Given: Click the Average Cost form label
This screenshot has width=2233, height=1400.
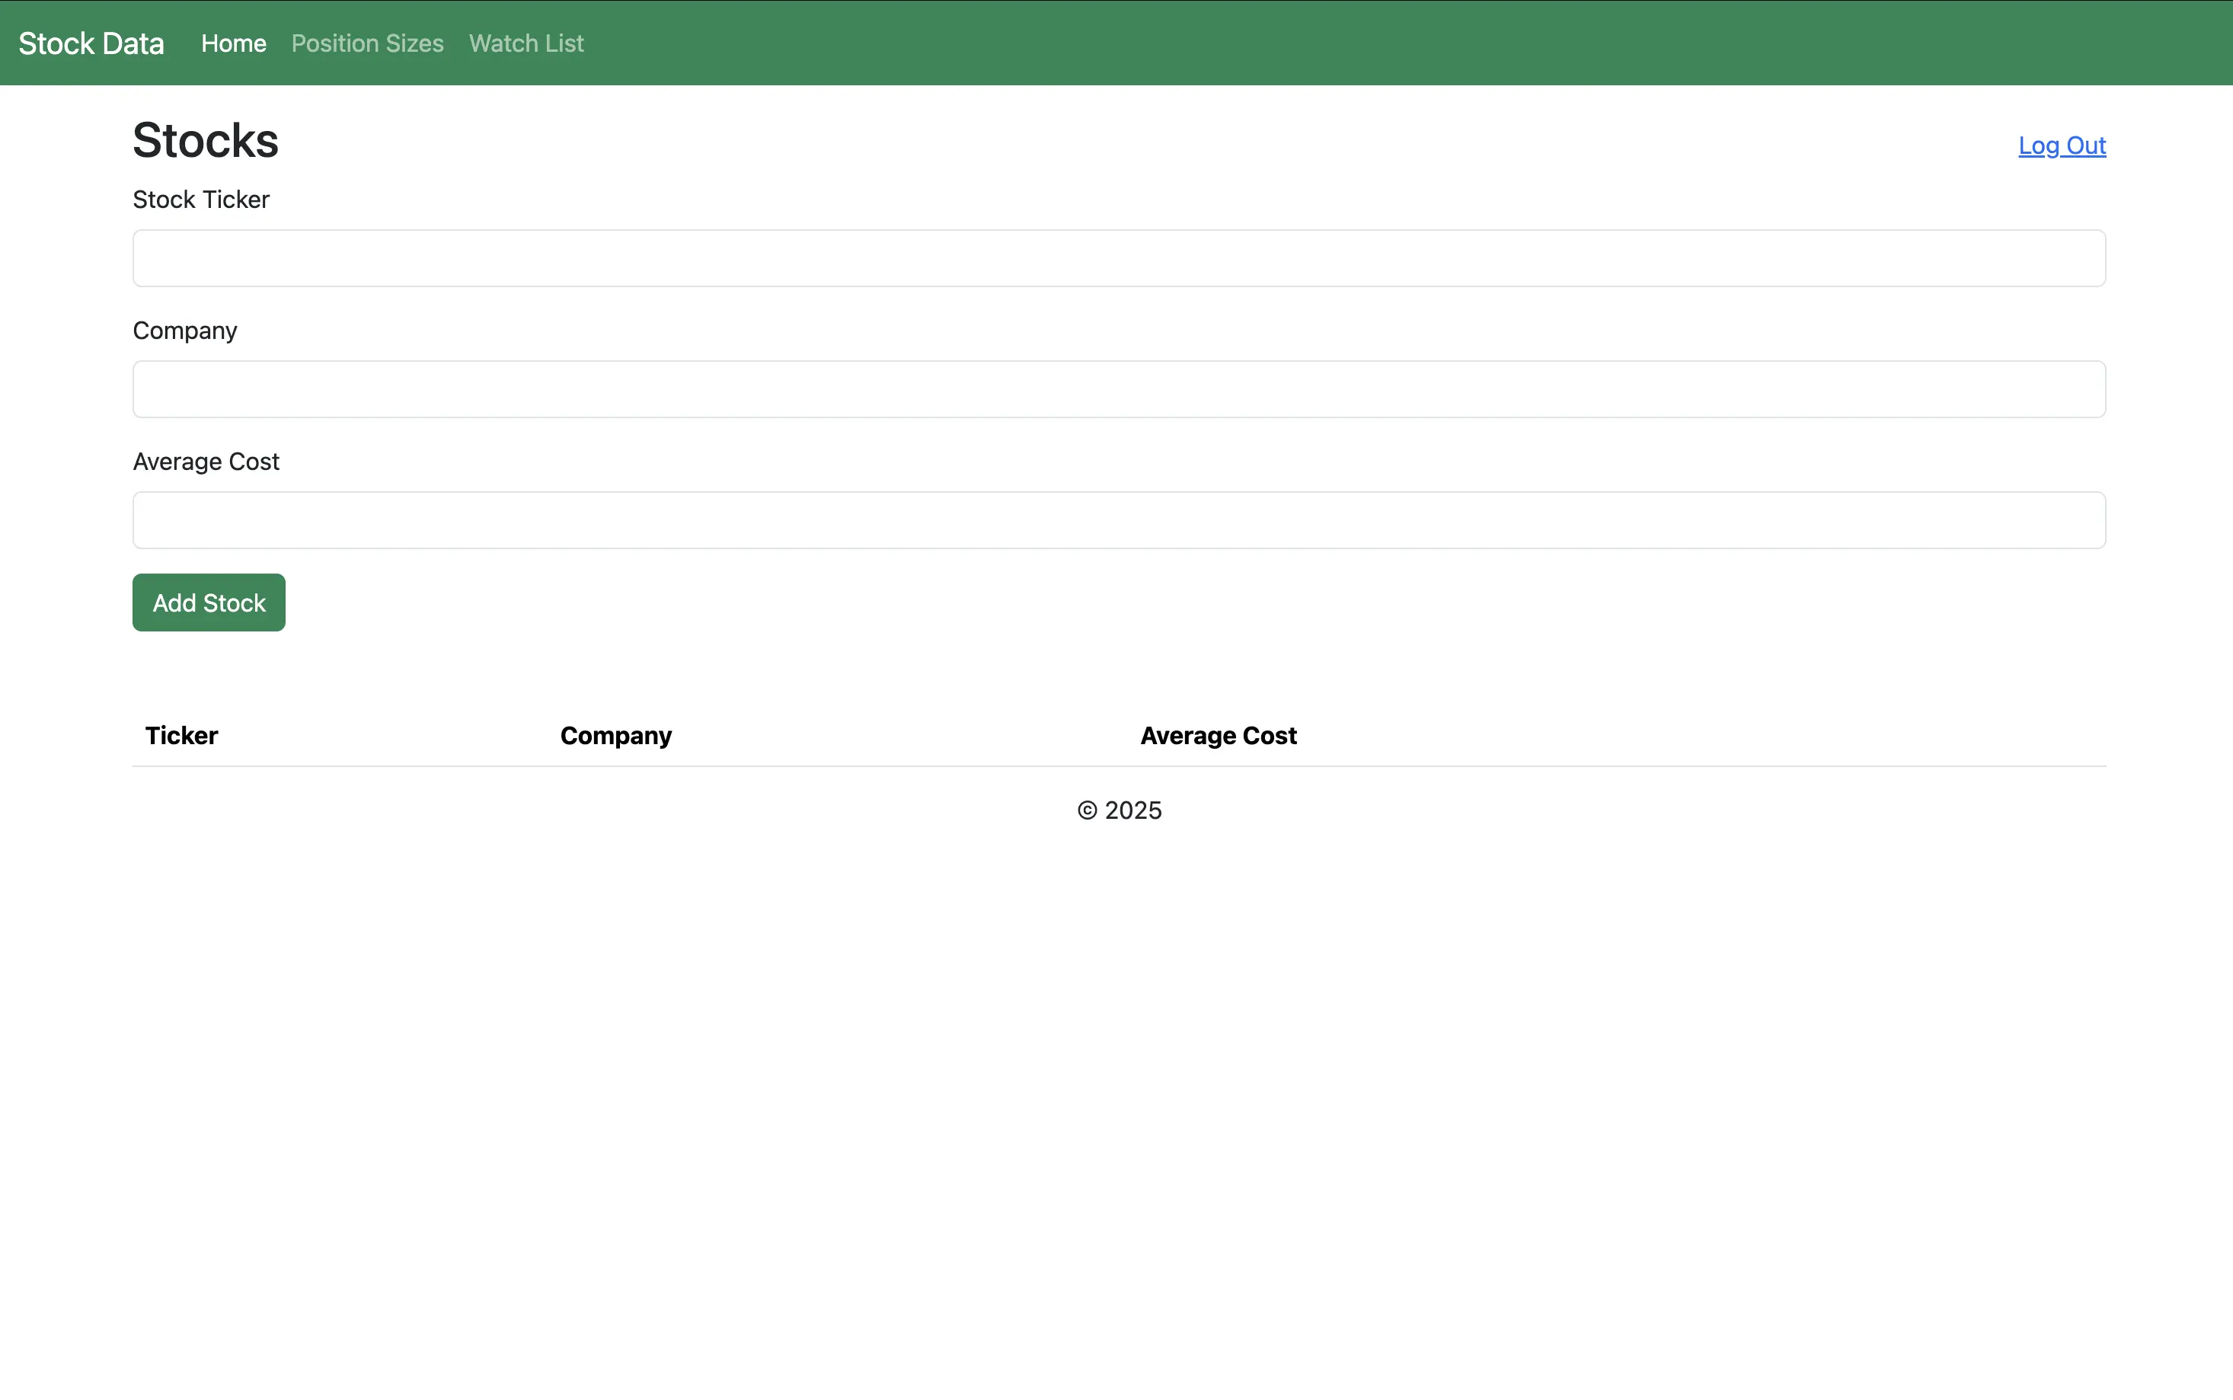Looking at the screenshot, I should [206, 461].
